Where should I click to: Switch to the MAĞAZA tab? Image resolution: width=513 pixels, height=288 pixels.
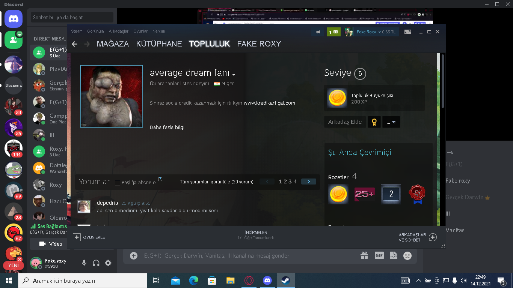113,44
